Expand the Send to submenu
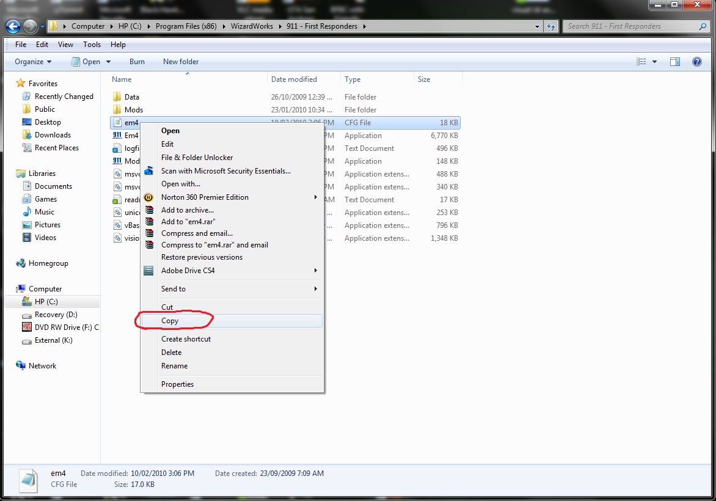The image size is (716, 501). [x=315, y=288]
